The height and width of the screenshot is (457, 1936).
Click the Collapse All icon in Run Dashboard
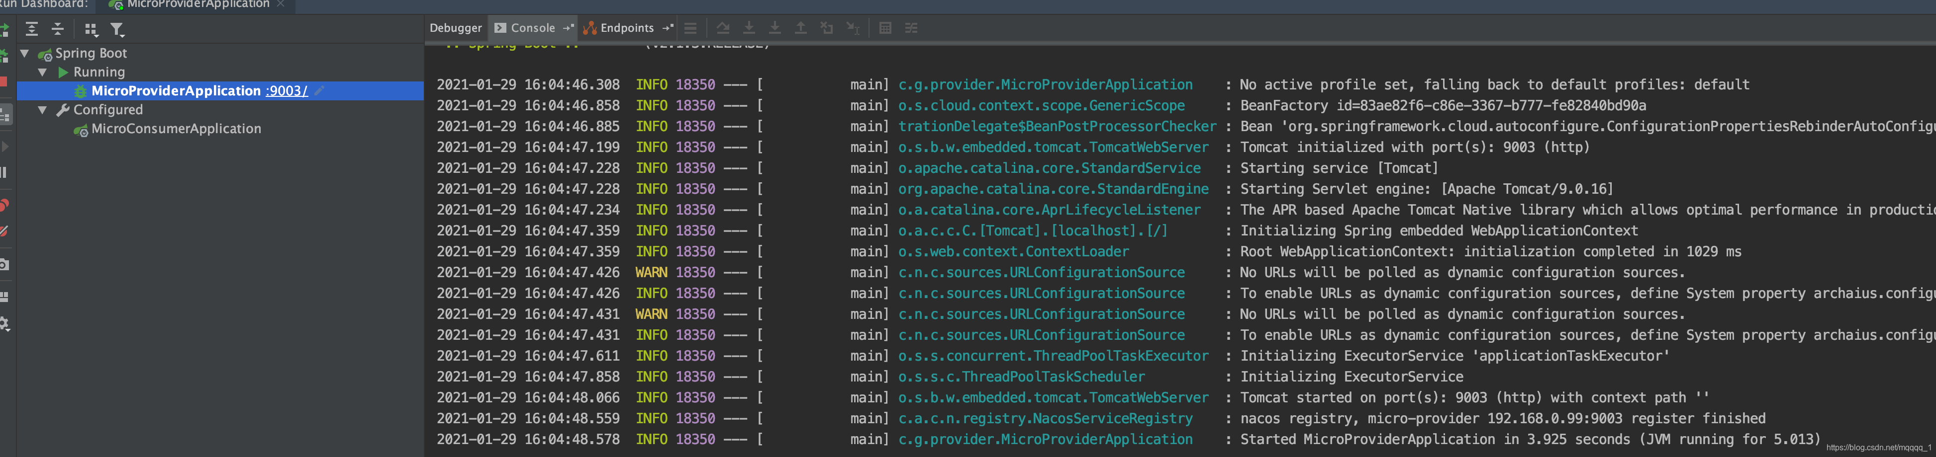tap(58, 29)
